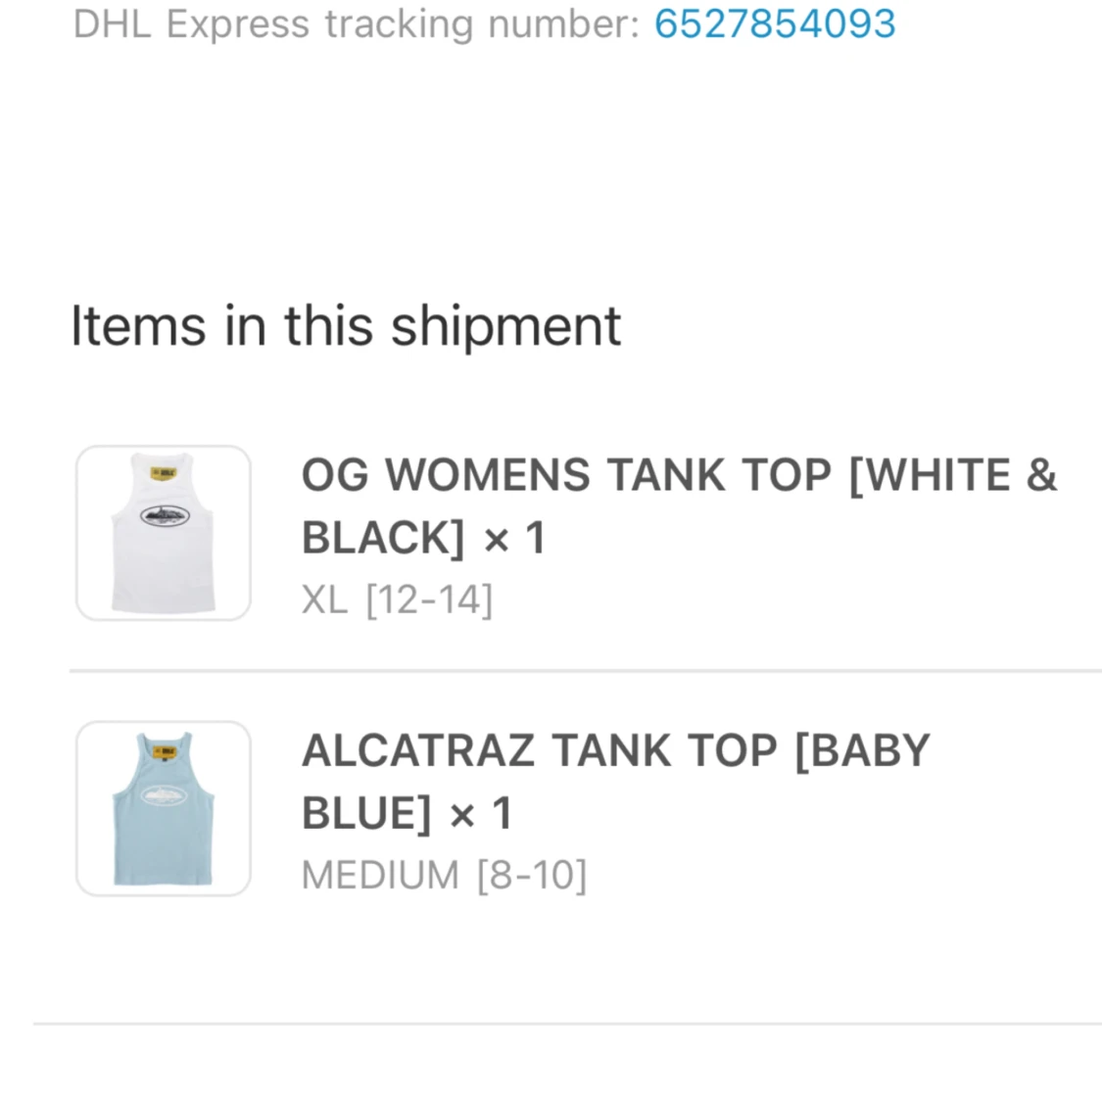The image size is (1102, 1102).
Task: Click the "DHL Express tracking number" label
Action: (x=356, y=24)
